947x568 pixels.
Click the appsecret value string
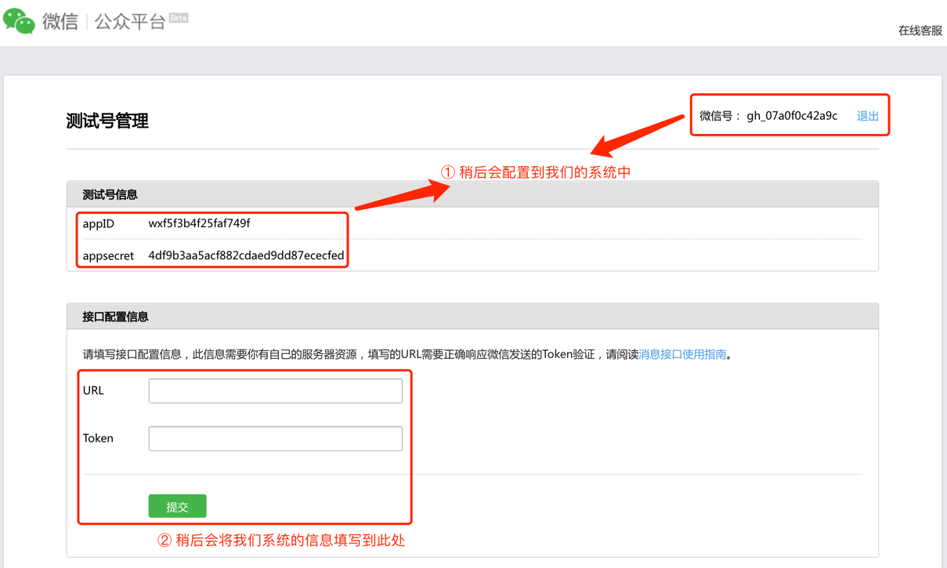(x=246, y=255)
